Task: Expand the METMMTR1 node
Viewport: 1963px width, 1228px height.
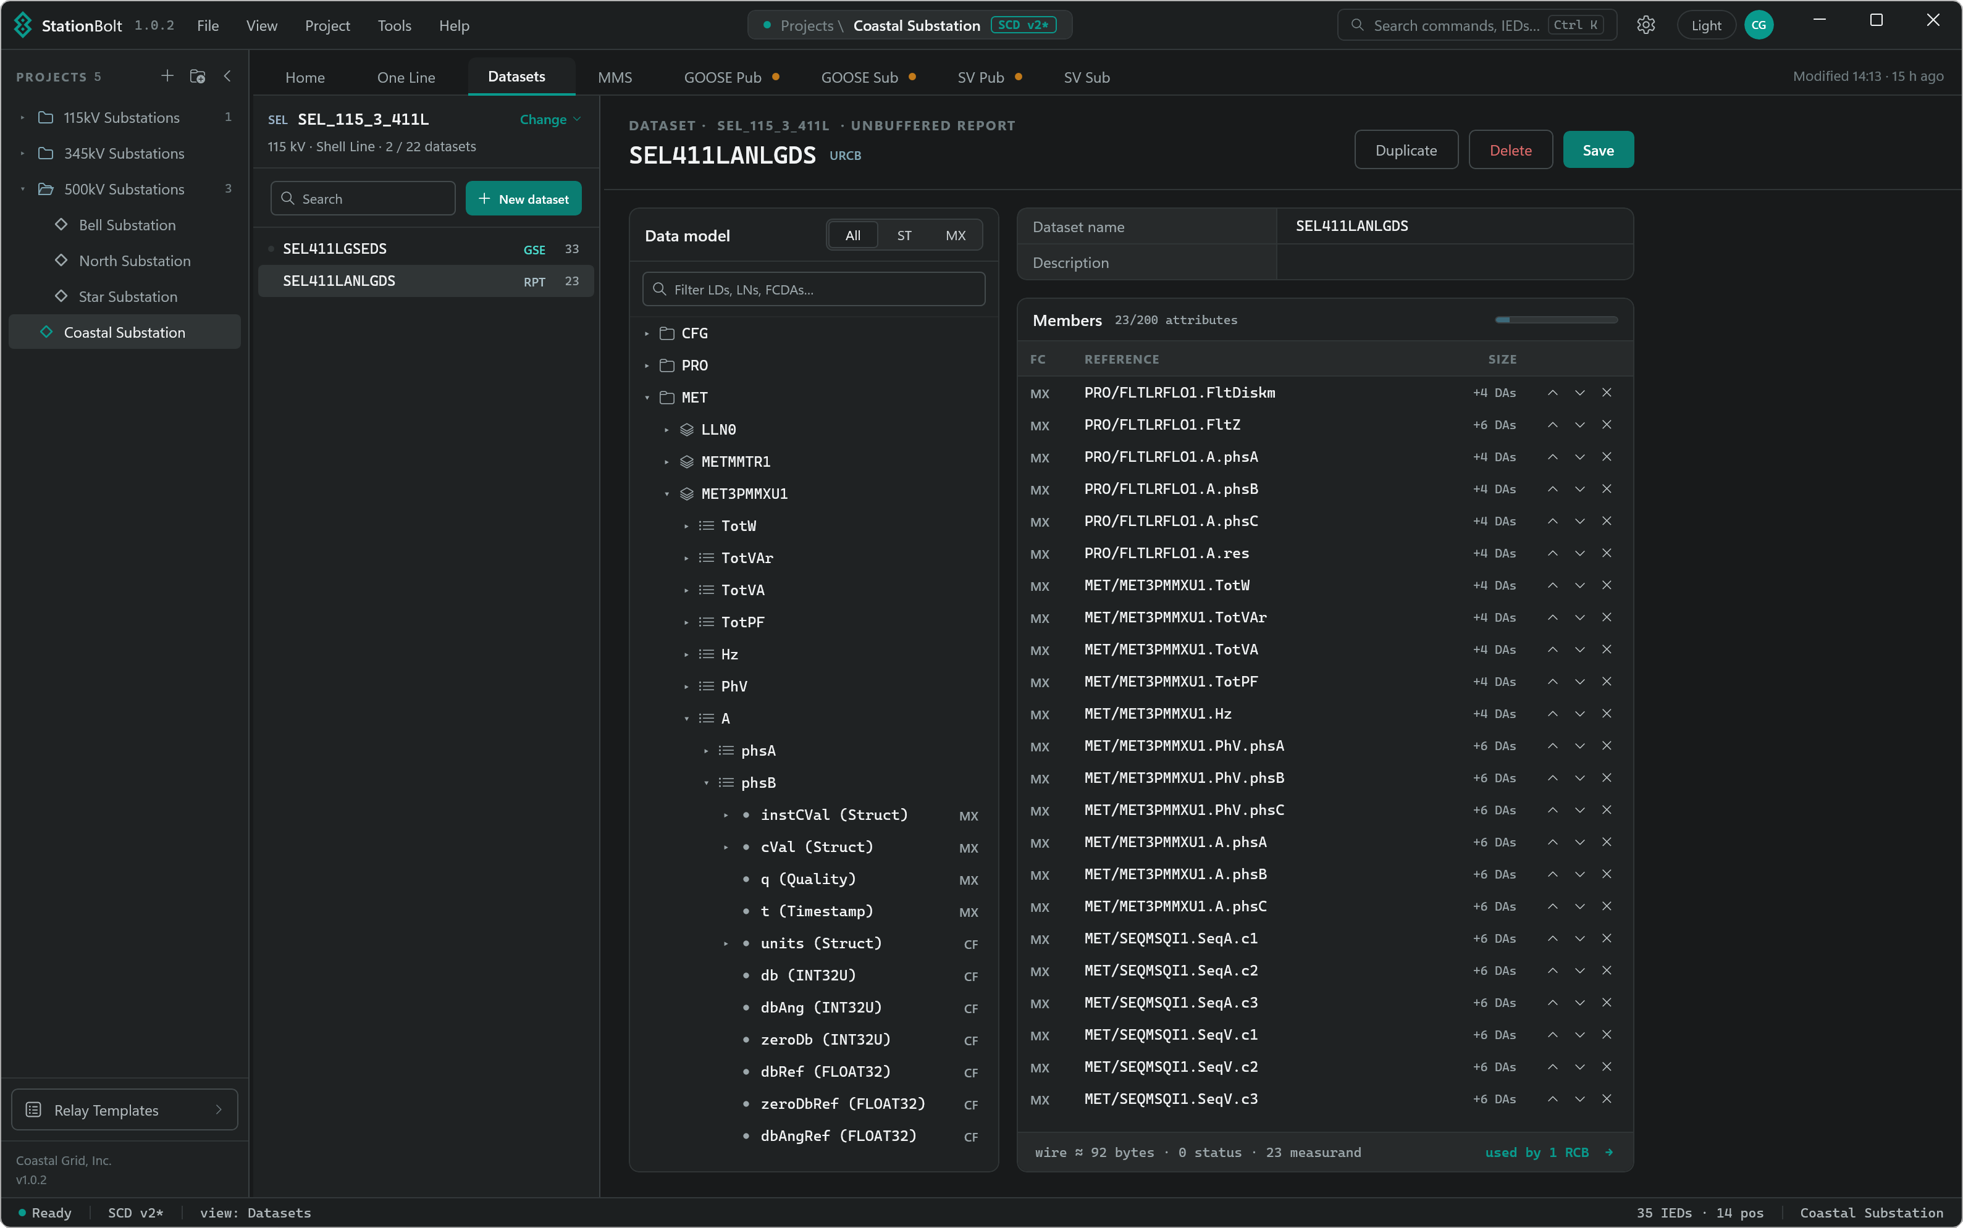Action: (x=666, y=462)
